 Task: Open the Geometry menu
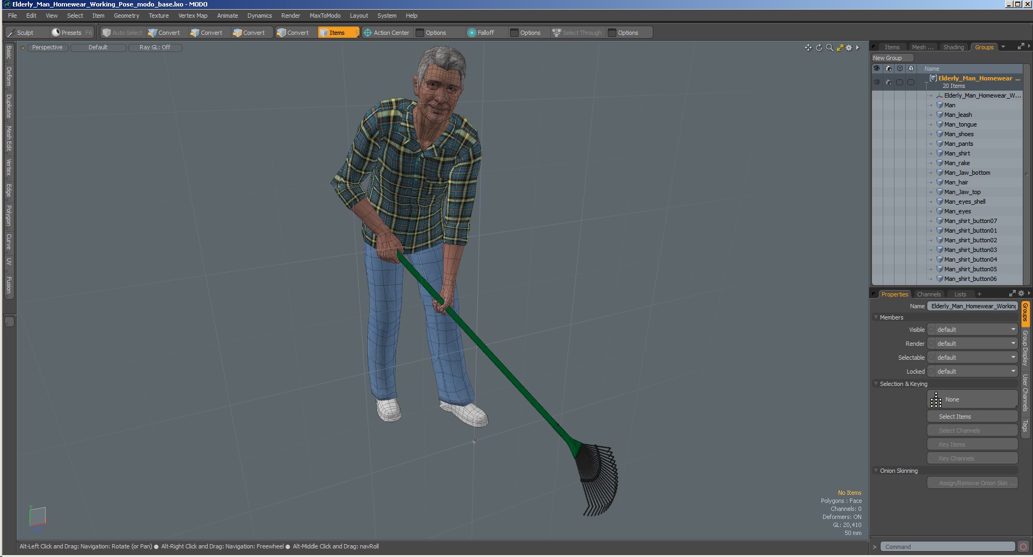coord(126,16)
